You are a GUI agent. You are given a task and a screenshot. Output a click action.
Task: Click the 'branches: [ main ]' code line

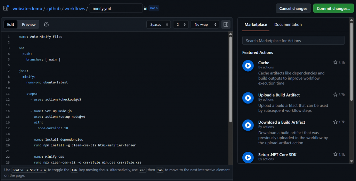[x=43, y=59]
